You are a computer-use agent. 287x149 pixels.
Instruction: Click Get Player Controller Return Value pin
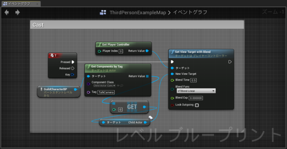point(147,51)
